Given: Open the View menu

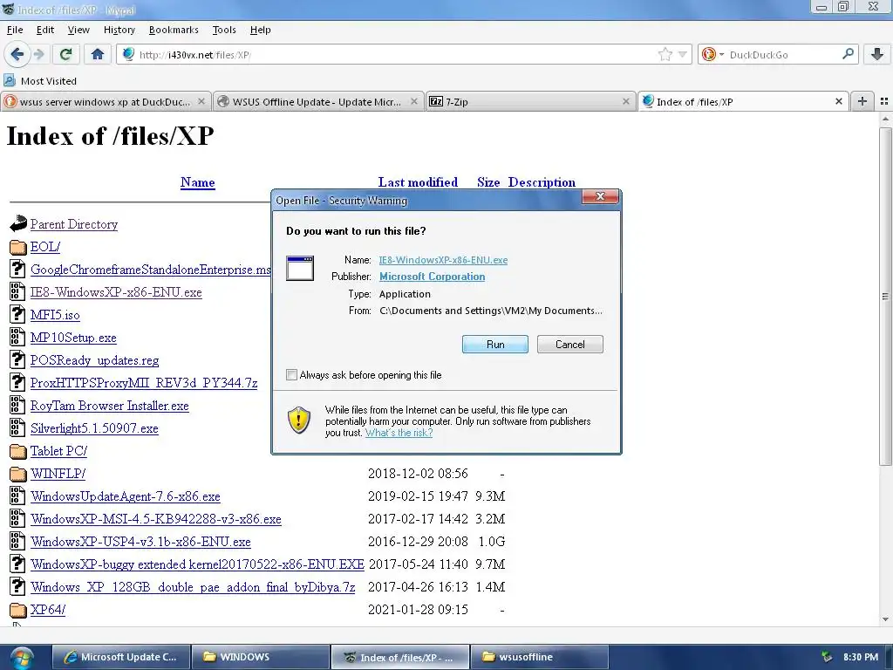Looking at the screenshot, I should (78, 30).
